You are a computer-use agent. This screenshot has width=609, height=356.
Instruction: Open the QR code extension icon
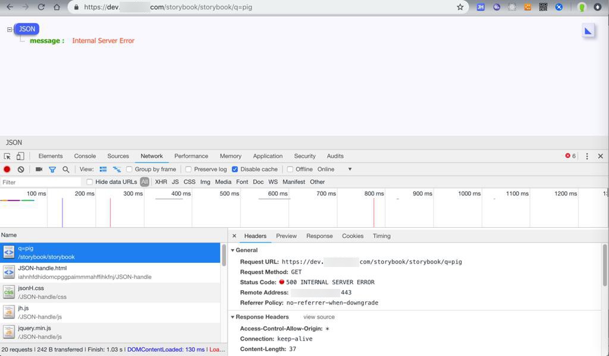point(543,7)
